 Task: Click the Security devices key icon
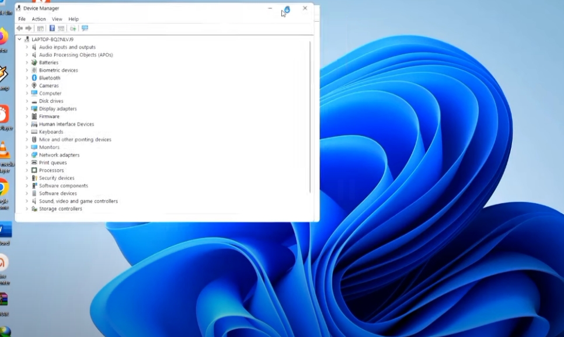coord(34,178)
